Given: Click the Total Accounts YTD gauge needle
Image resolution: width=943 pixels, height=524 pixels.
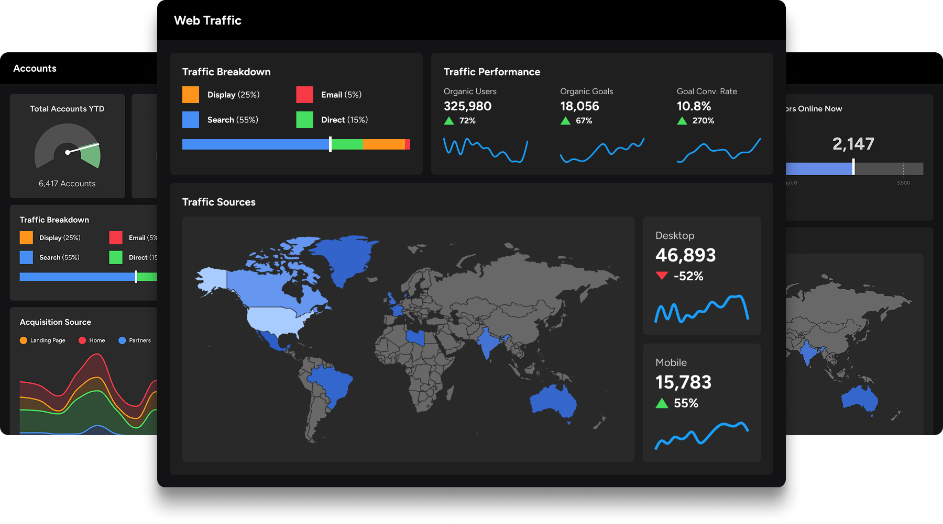Looking at the screenshot, I should coord(83,148).
